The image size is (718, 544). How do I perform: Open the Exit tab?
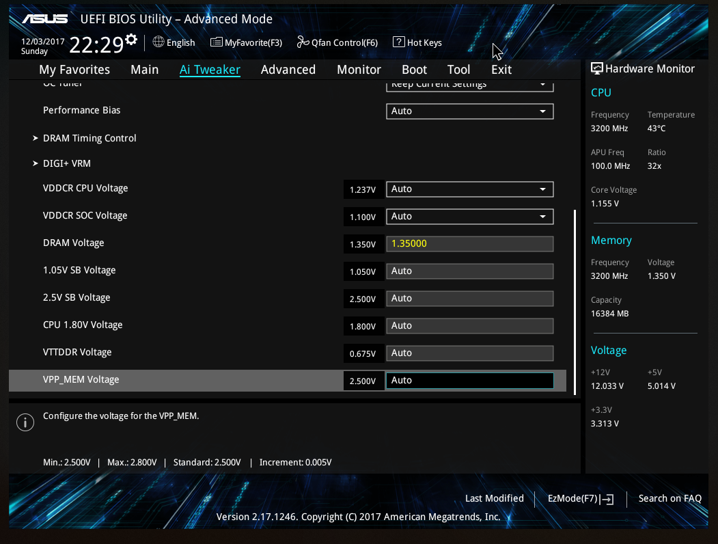click(x=501, y=70)
